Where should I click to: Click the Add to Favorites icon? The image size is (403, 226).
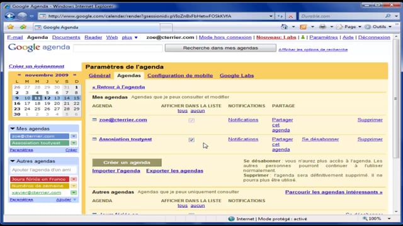pos(23,27)
